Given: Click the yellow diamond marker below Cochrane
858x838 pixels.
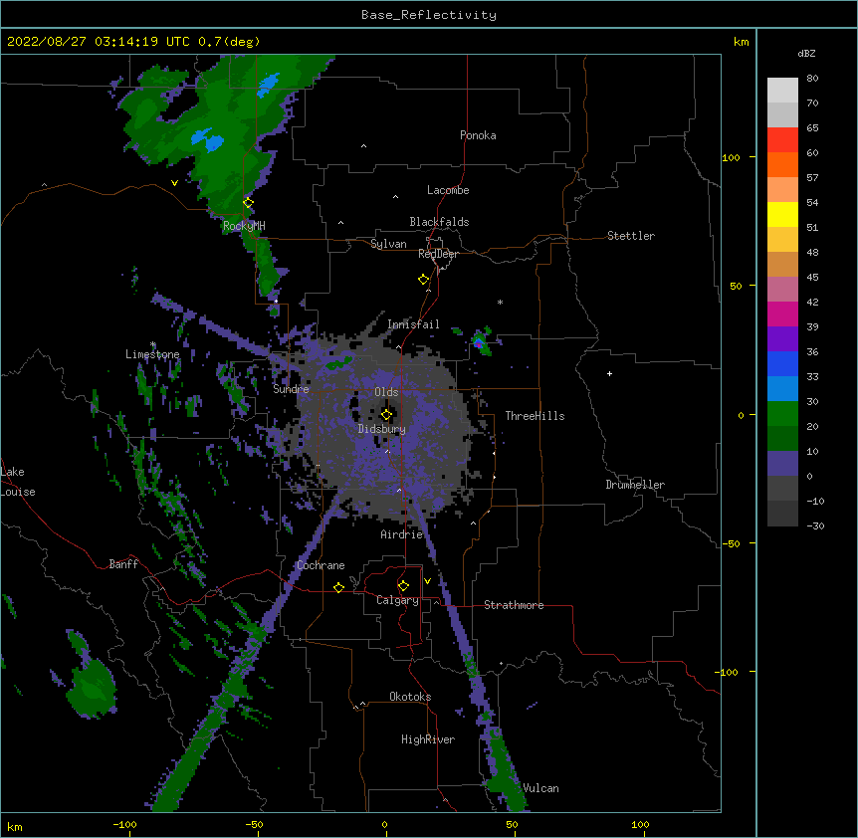Looking at the screenshot, I should point(338,587).
